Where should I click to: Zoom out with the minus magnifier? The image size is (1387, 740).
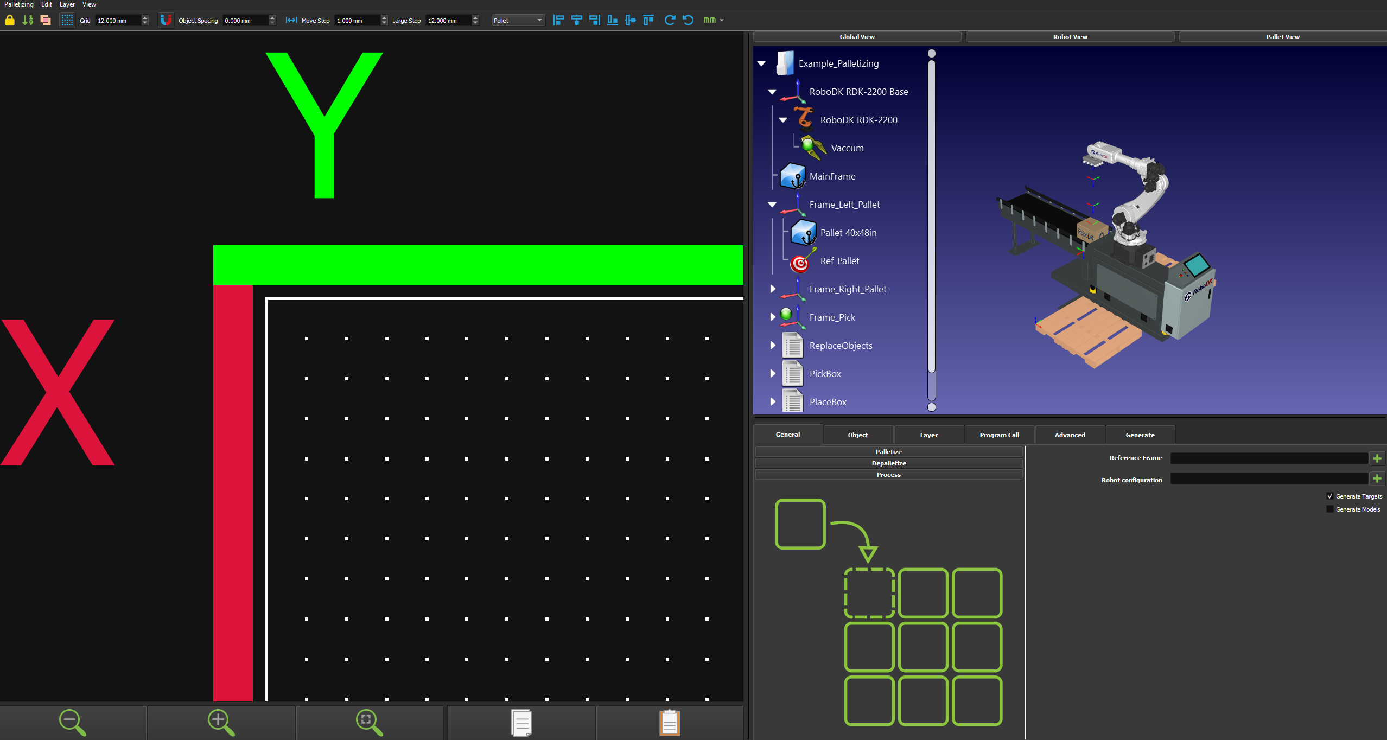click(x=72, y=723)
